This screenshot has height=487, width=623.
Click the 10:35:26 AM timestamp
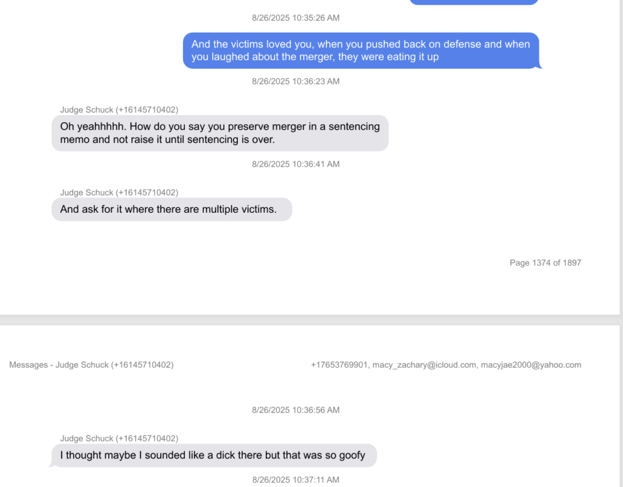[x=296, y=18]
